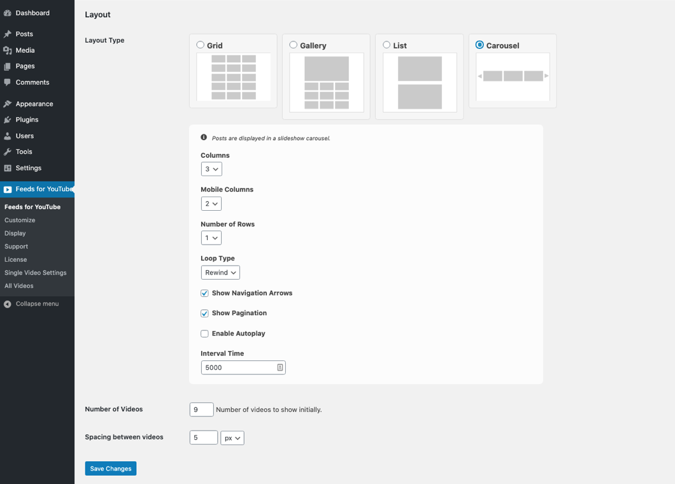Screen dimensions: 675x484
Task: Open the Customize submenu item
Action: 20,220
